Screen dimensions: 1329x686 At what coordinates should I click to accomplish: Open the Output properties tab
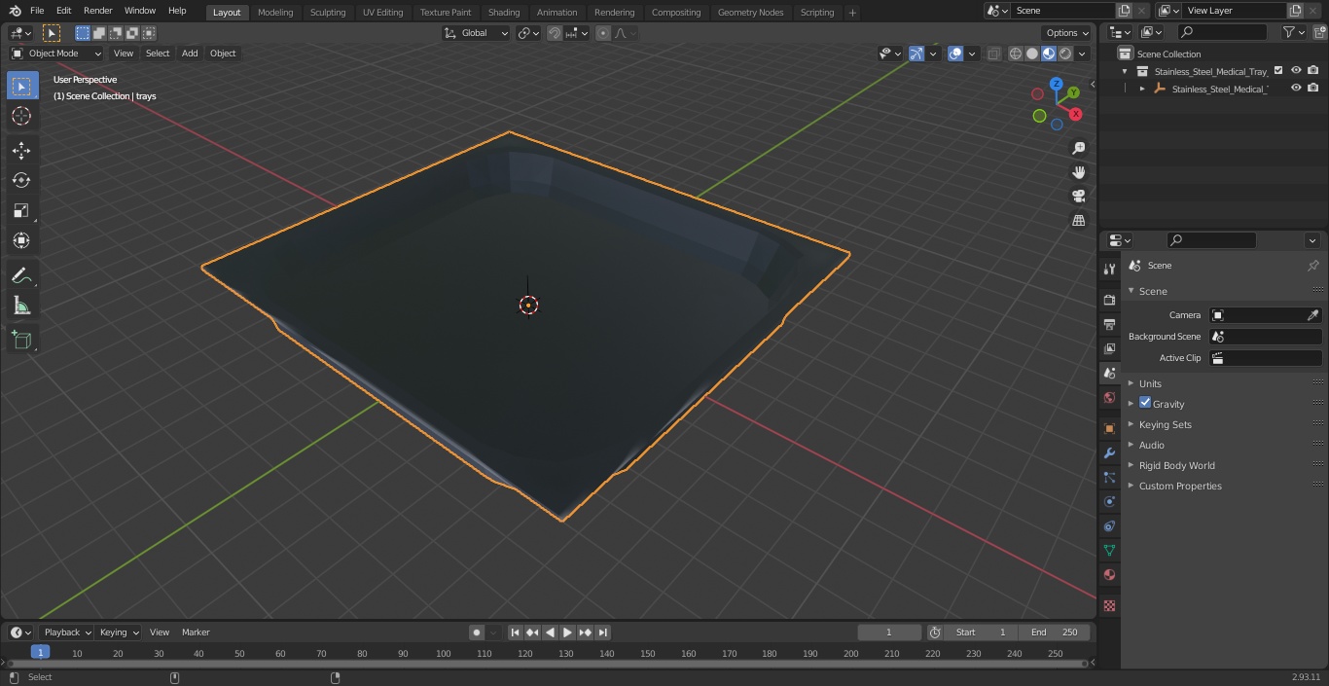1109,324
